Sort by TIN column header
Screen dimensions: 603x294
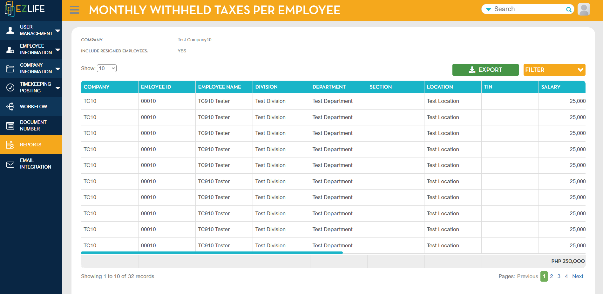510,87
